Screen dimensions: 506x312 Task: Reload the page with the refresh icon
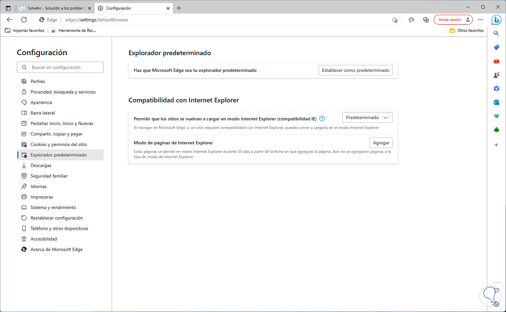coord(24,19)
